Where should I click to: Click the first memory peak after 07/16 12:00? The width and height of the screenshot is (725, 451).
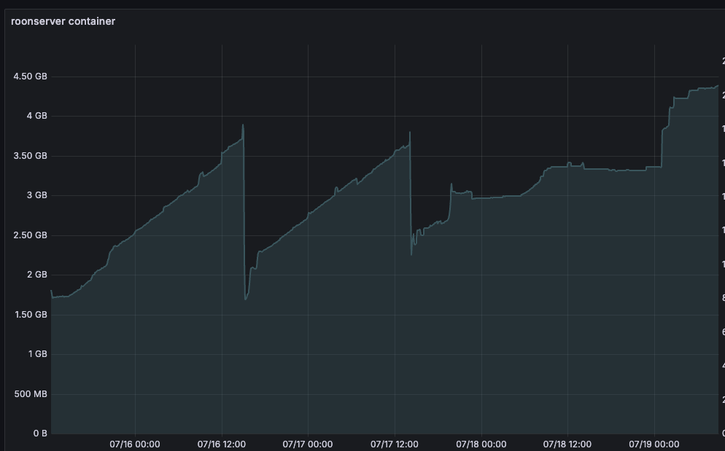(x=242, y=125)
